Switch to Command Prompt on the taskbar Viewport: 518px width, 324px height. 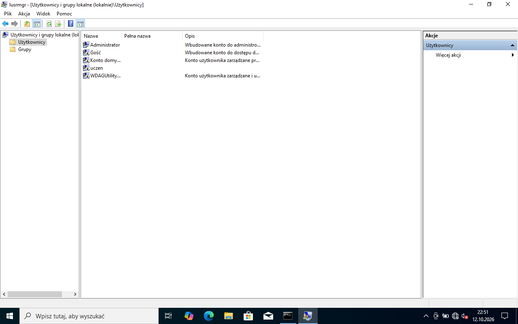tap(288, 316)
